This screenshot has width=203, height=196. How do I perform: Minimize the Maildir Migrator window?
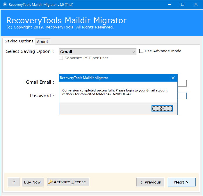(x=170, y=5)
